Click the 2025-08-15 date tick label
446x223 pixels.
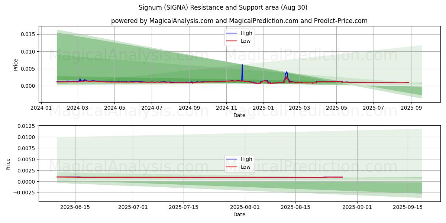[x=295, y=207]
